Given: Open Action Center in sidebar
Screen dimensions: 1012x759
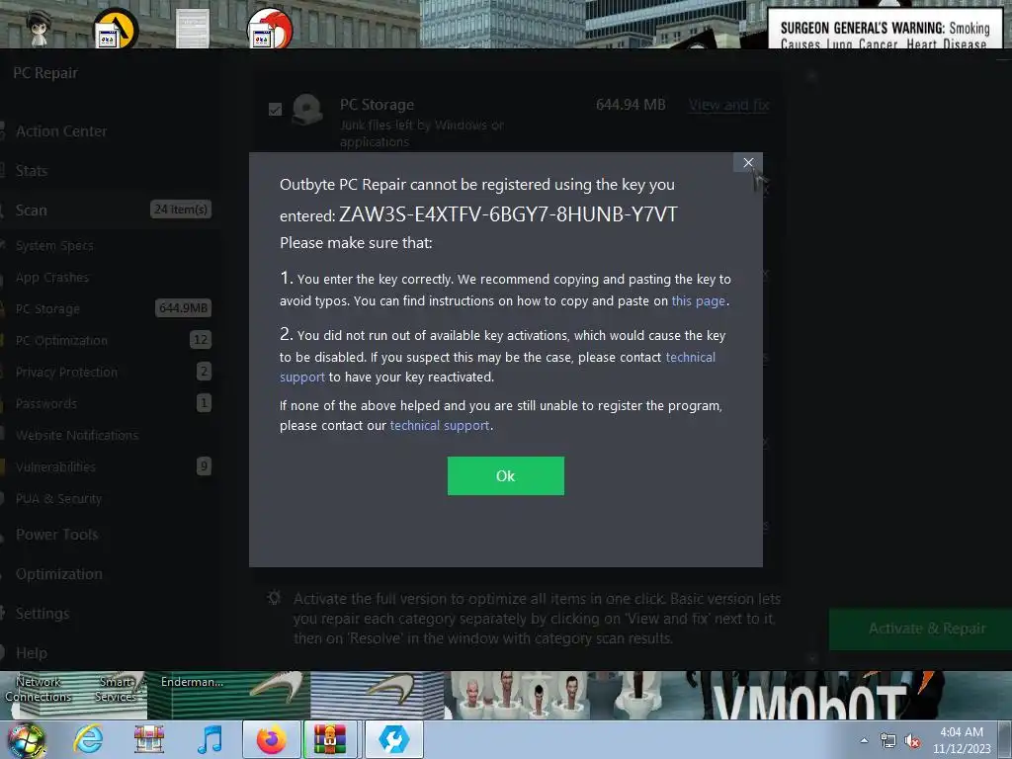Looking at the screenshot, I should pos(61,131).
